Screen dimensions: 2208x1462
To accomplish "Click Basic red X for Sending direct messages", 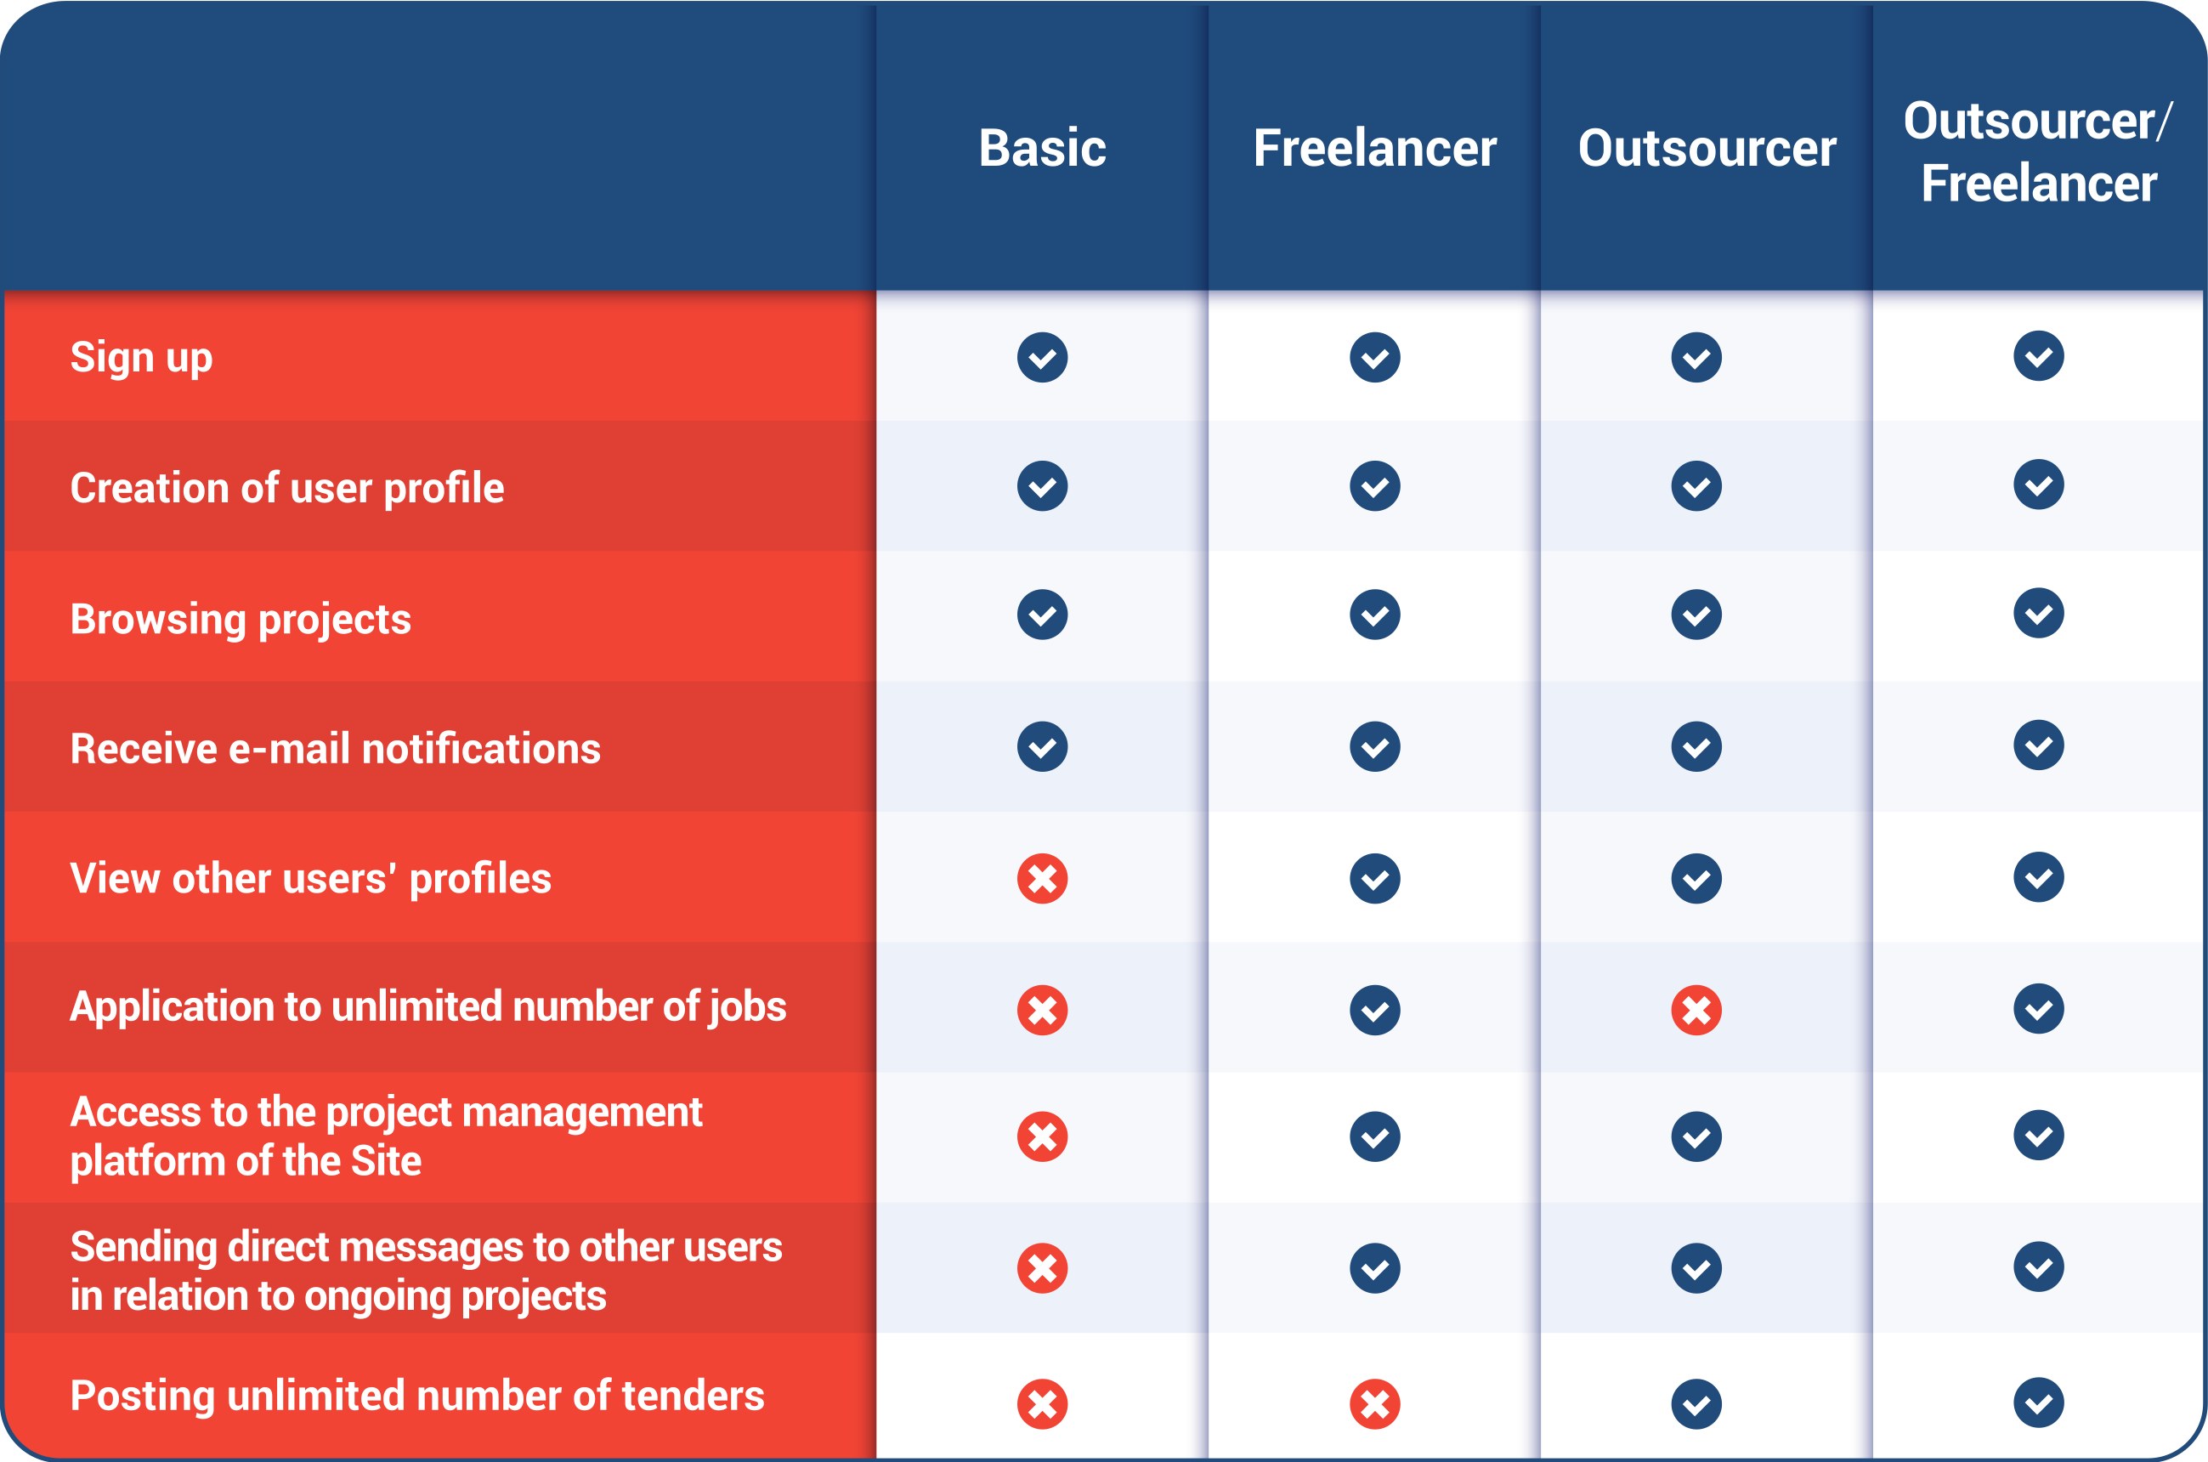I will pyautogui.click(x=1042, y=1268).
